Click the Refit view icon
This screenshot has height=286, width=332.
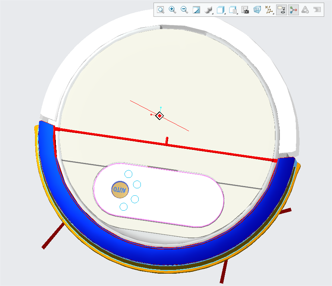tap(161, 10)
